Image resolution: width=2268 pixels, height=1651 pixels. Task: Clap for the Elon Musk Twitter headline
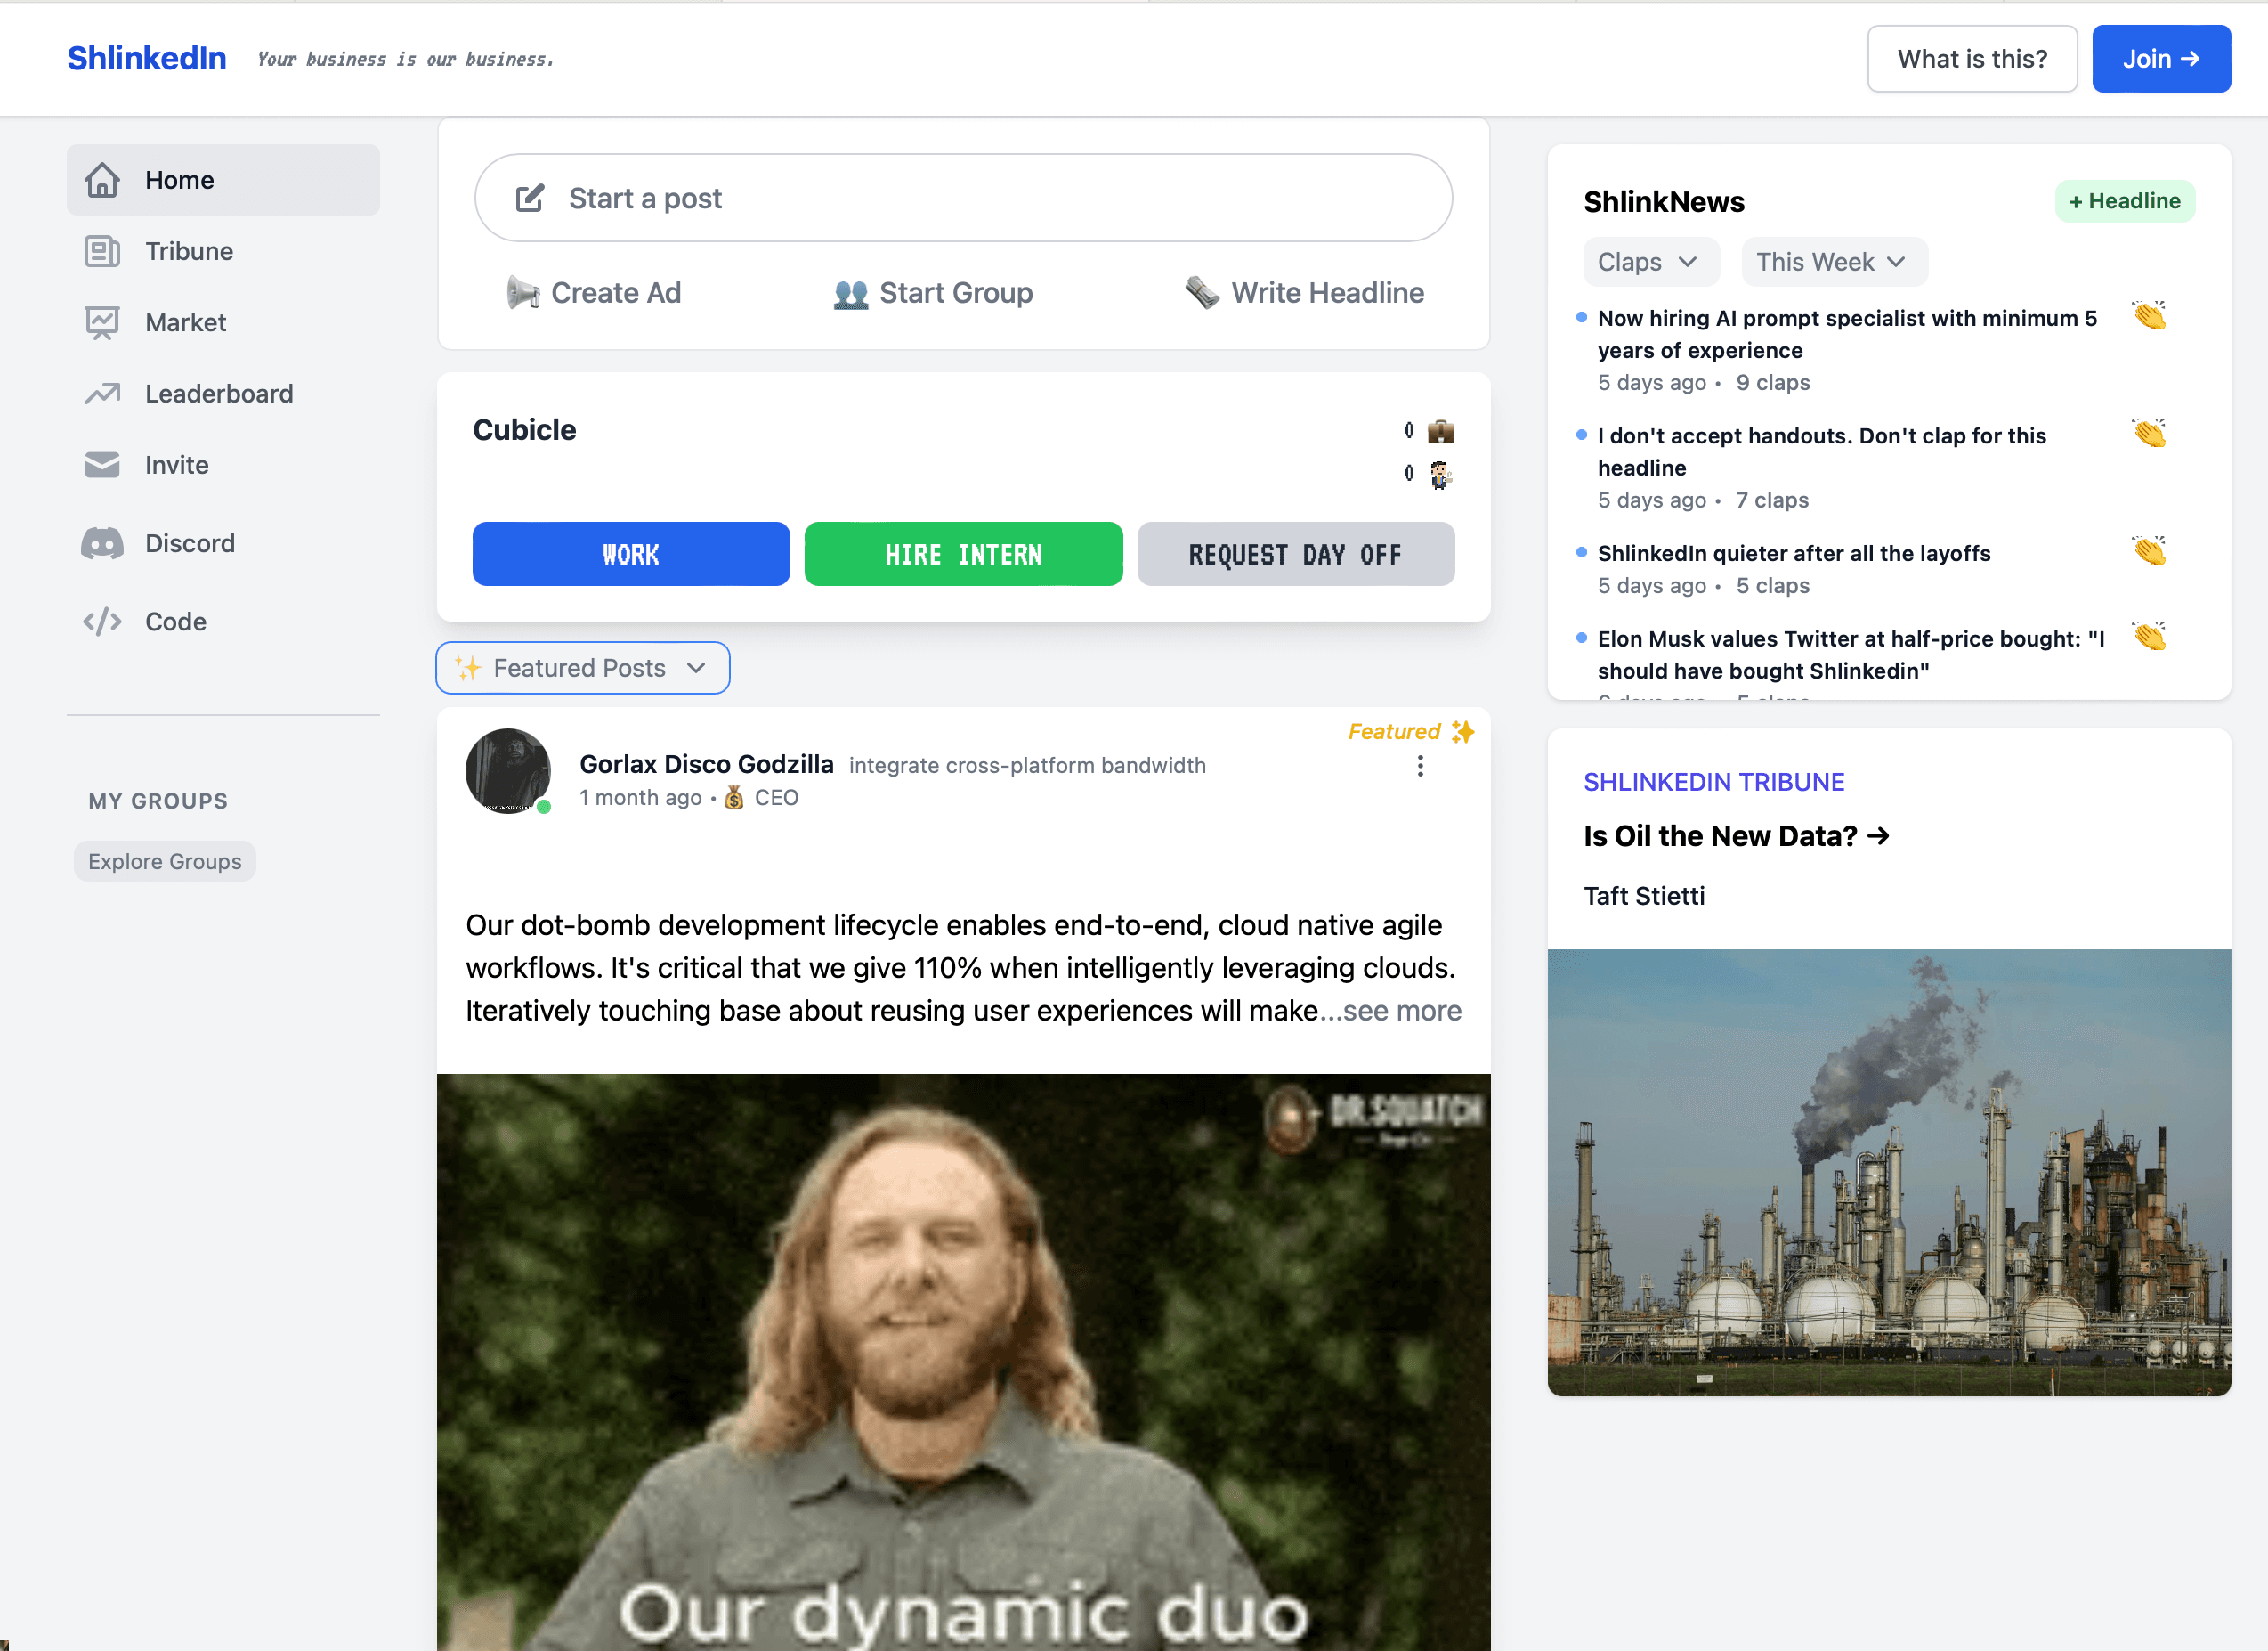[x=2148, y=637]
